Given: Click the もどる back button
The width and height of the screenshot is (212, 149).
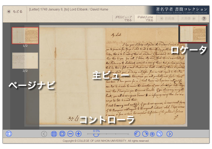Looking at the screenshot, I should (x=15, y=12).
